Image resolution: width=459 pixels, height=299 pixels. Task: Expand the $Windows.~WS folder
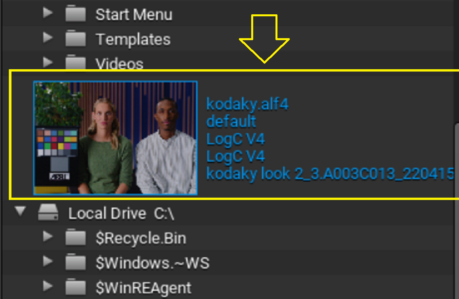48,261
